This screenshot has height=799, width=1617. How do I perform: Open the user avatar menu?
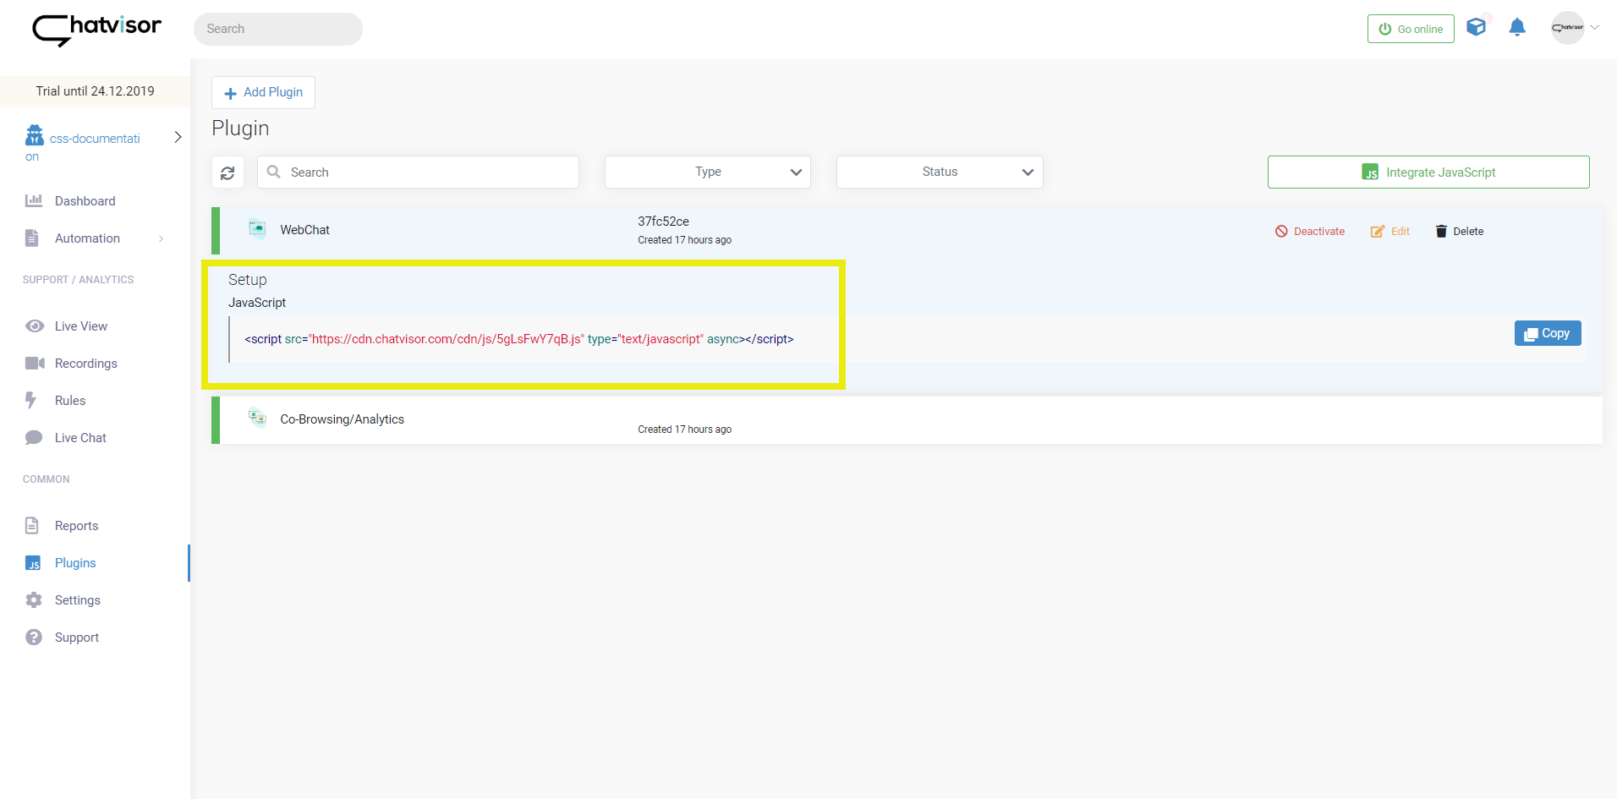coord(1567,28)
